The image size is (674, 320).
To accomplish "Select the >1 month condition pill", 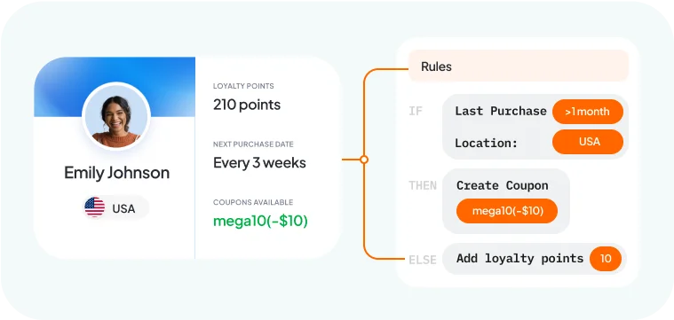I will click(x=588, y=112).
